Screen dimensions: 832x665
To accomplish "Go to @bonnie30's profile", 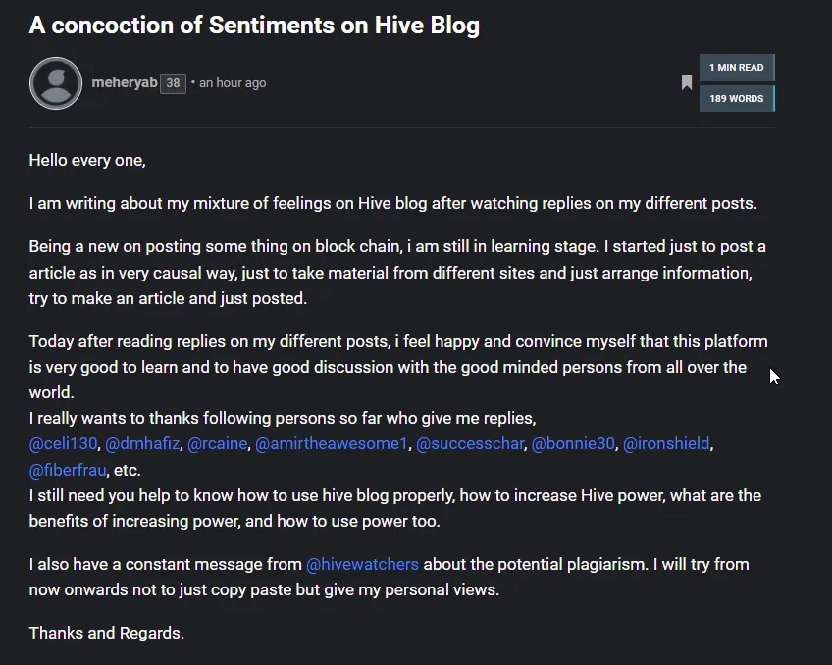I will pyautogui.click(x=573, y=444).
